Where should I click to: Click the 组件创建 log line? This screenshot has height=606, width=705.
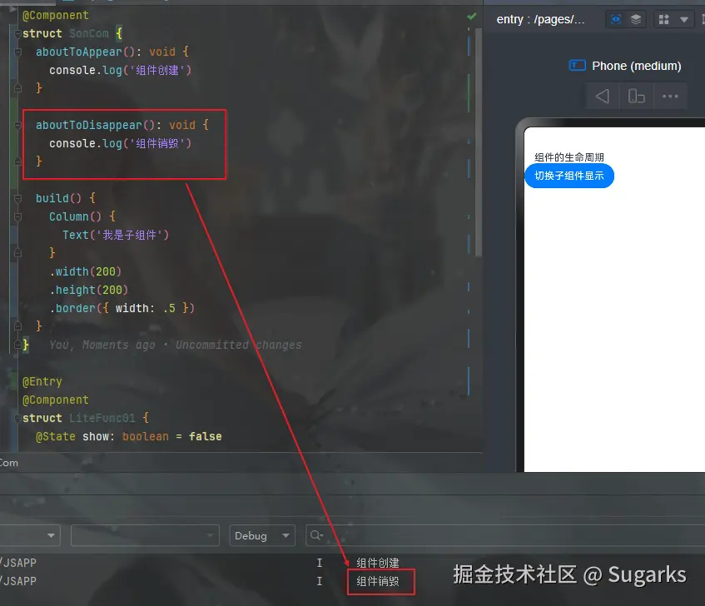coord(378,563)
